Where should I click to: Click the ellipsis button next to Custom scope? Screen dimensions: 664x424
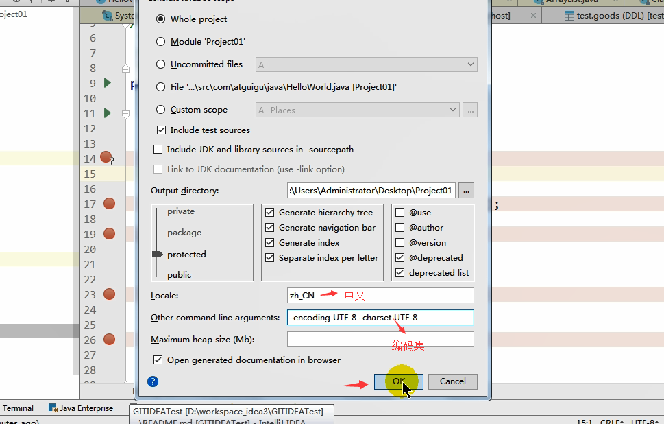click(x=470, y=110)
